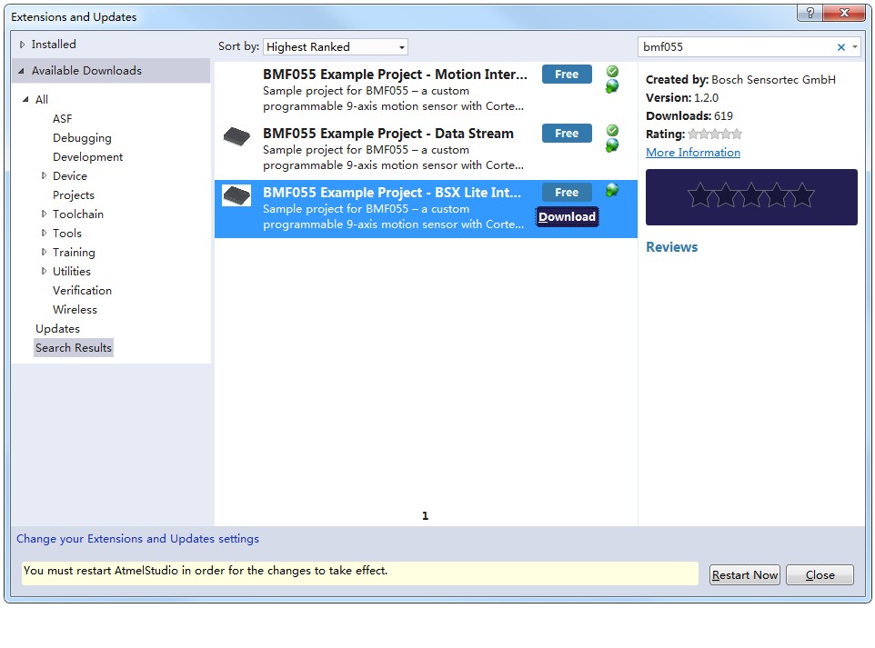Screen dimensions: 875x648
Task: Click green checkmark icon on Motion Inter project
Action: 612,71
